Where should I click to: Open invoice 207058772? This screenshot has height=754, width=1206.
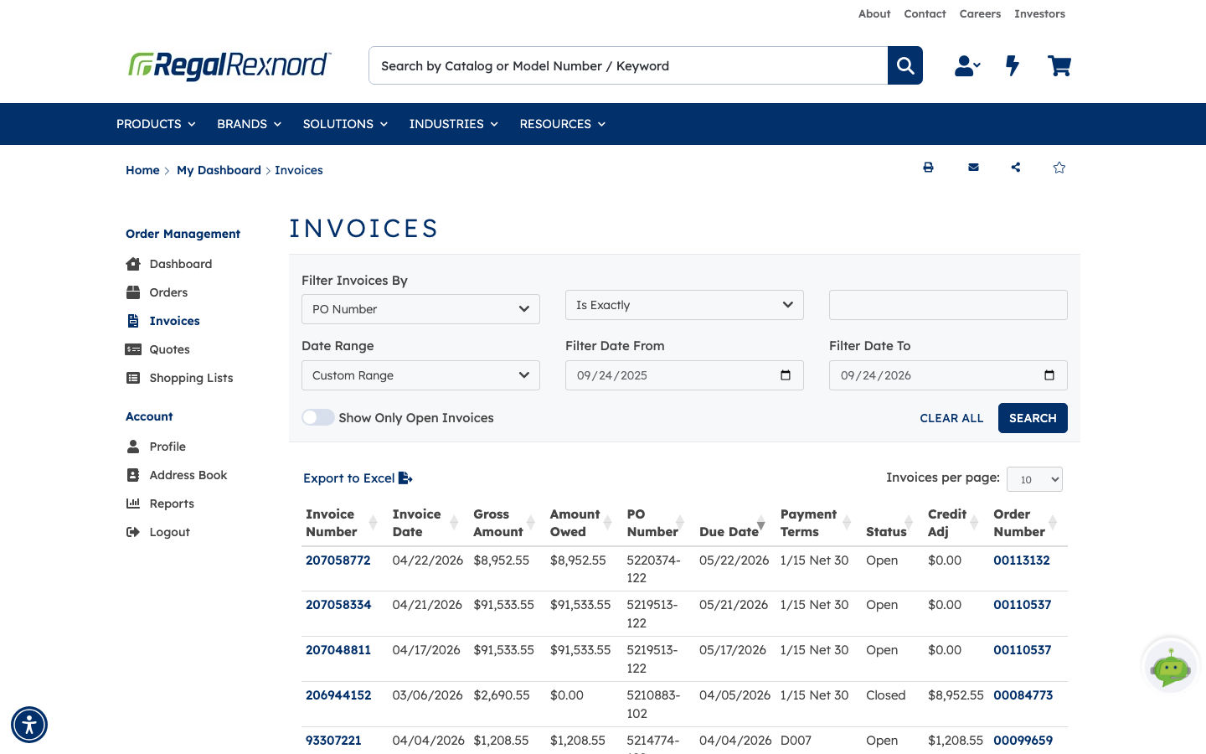click(x=338, y=560)
